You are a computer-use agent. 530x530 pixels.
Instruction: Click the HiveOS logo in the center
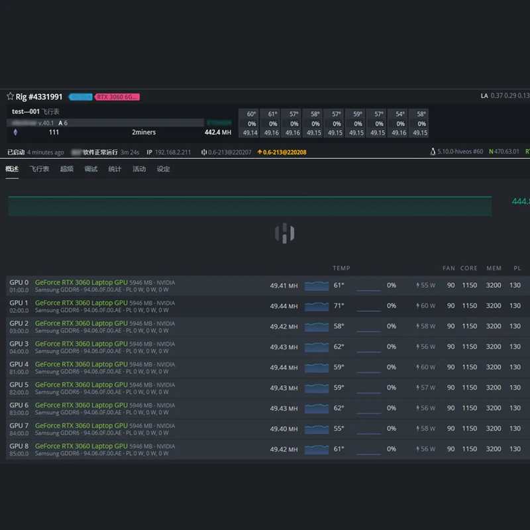285,233
